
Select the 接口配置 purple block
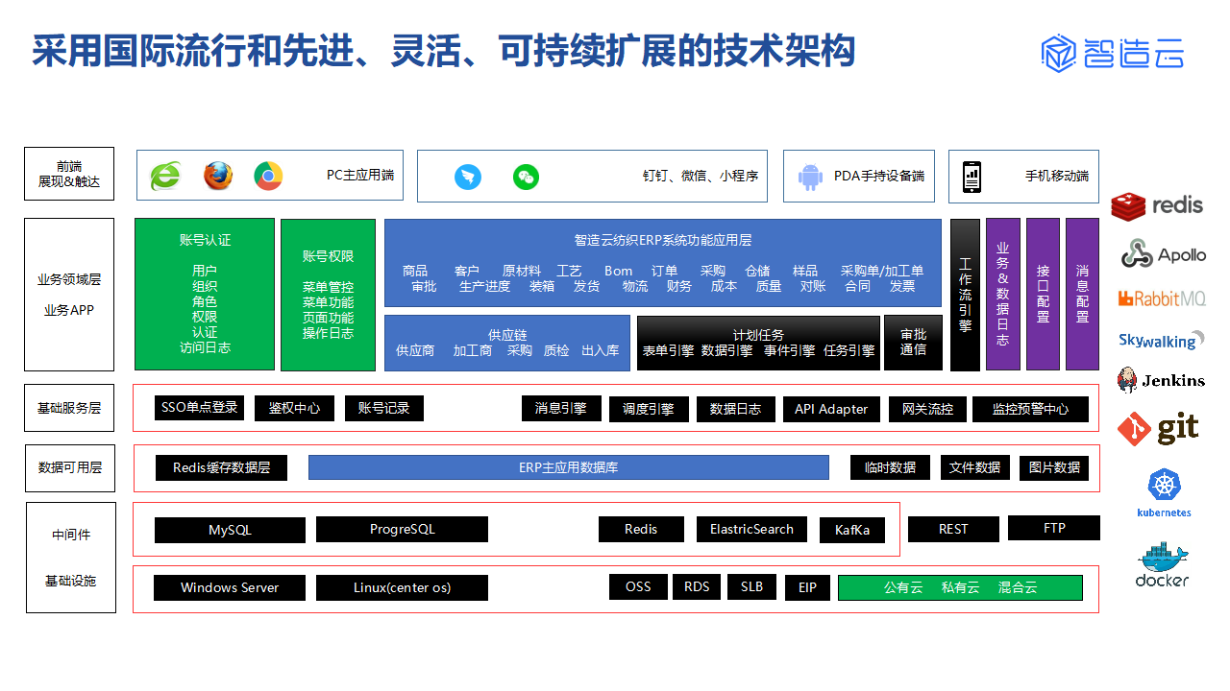pyautogui.click(x=1043, y=294)
